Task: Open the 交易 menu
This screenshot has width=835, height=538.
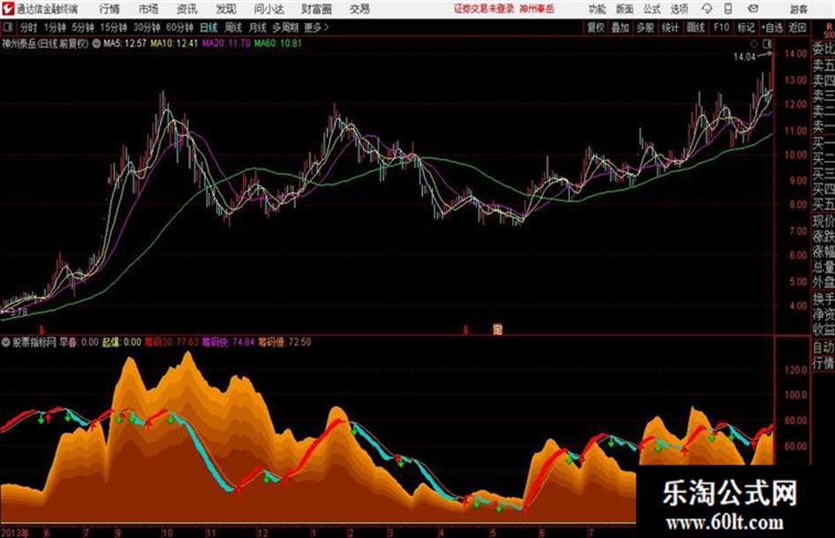Action: [360, 9]
